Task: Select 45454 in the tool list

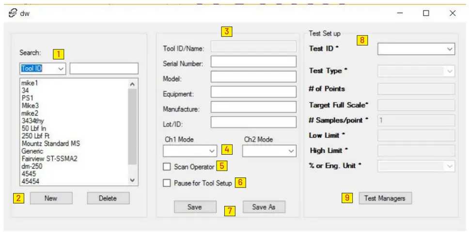Action: pyautogui.click(x=30, y=181)
